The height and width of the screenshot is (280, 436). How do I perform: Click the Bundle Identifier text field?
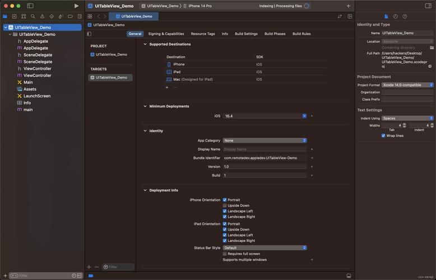click(265, 158)
